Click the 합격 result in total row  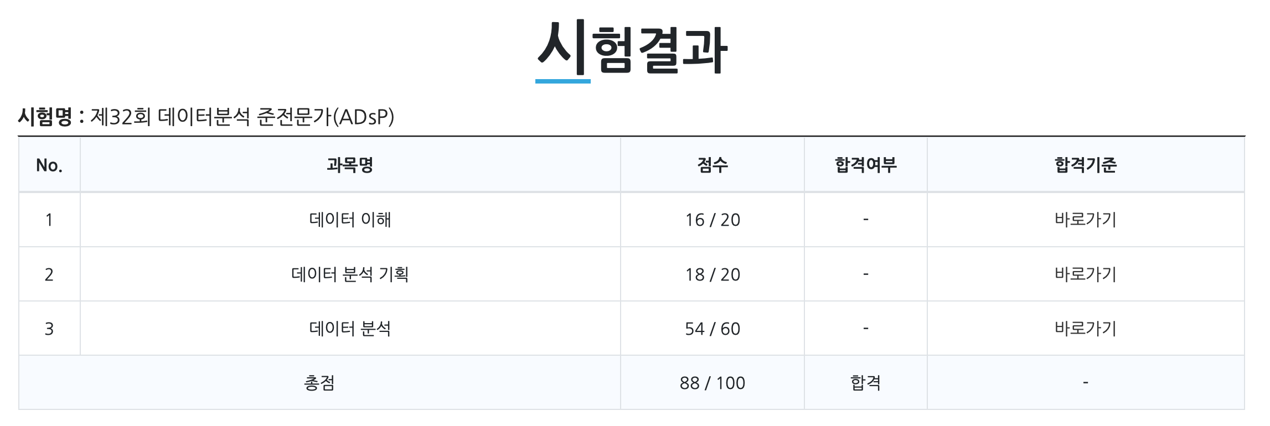point(865,383)
